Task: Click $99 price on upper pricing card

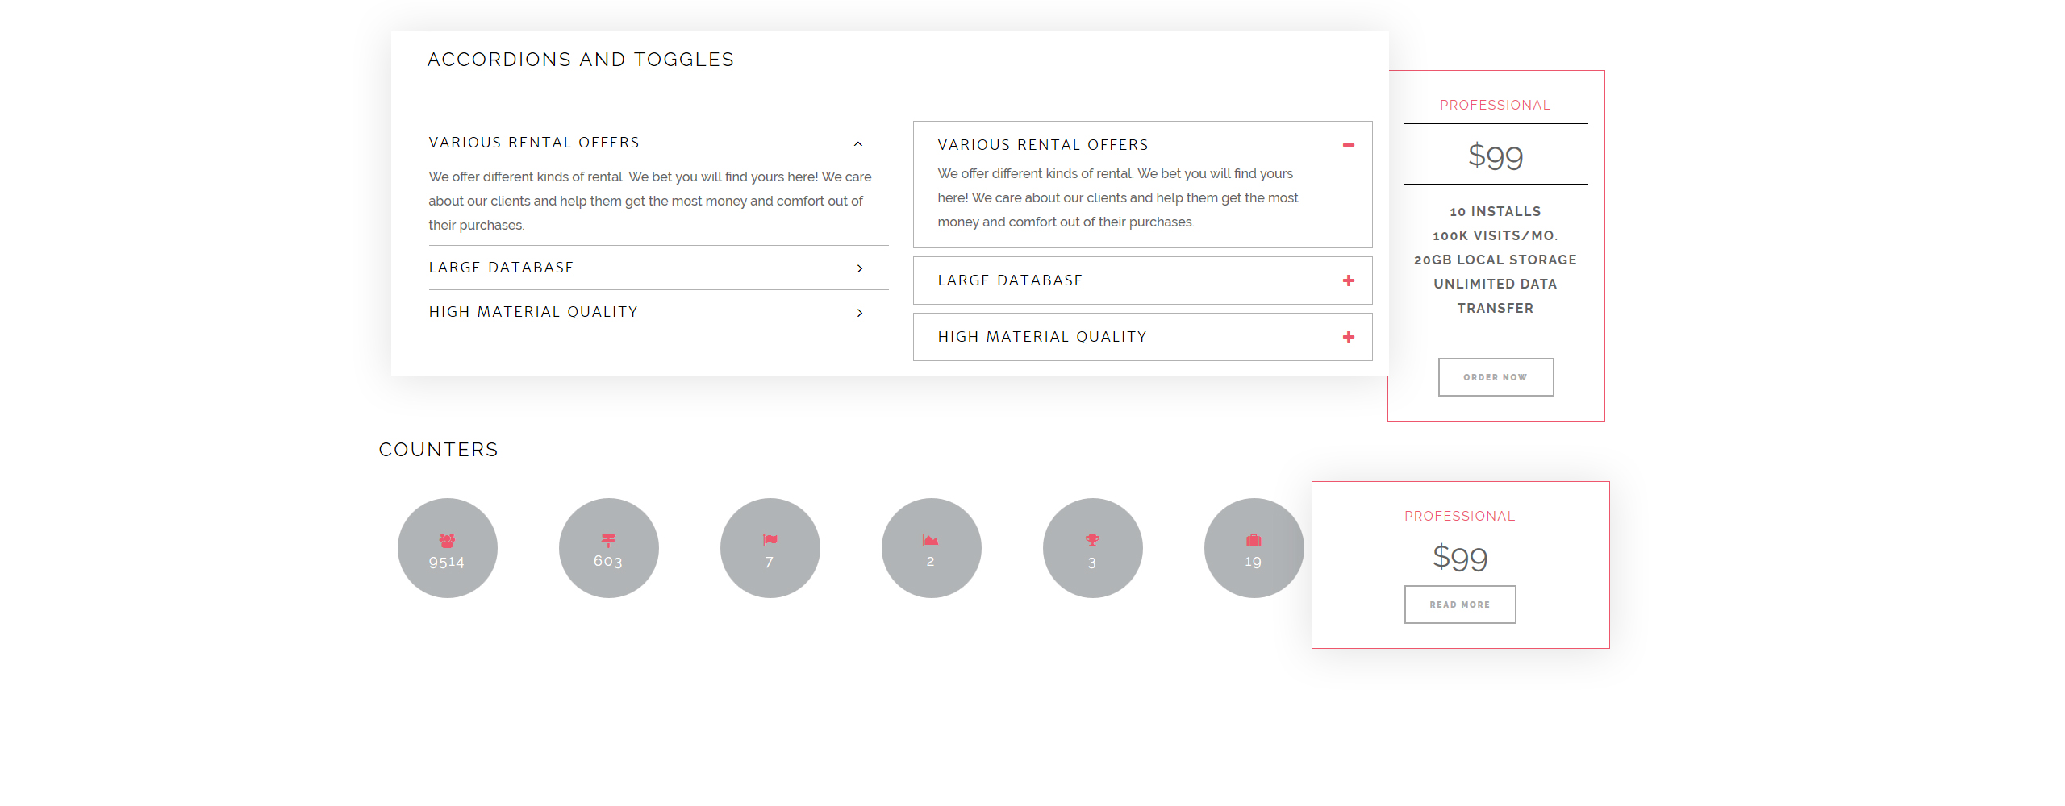Action: point(1496,156)
